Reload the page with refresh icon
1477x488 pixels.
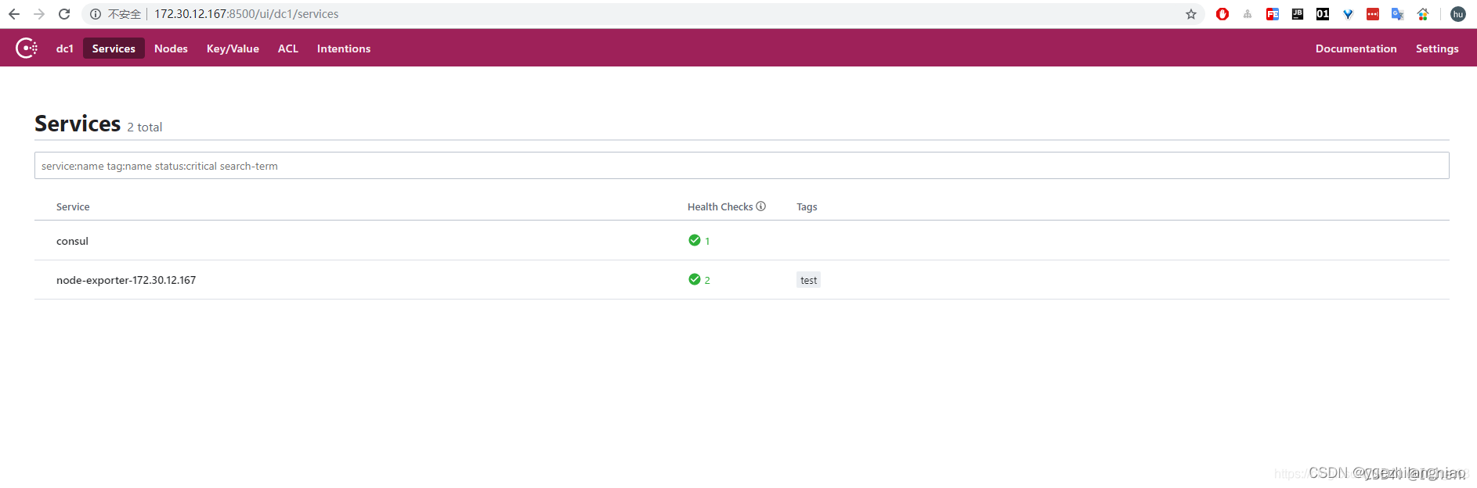[64, 14]
